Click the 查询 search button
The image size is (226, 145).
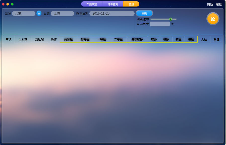pos(144,14)
